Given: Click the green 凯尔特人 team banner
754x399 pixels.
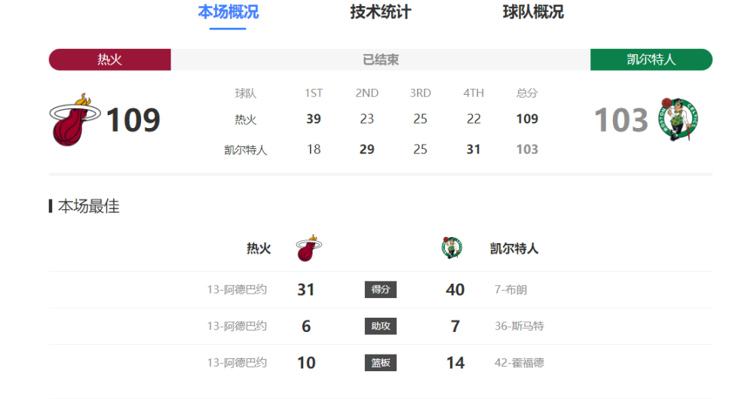Looking at the screenshot, I should point(651,59).
